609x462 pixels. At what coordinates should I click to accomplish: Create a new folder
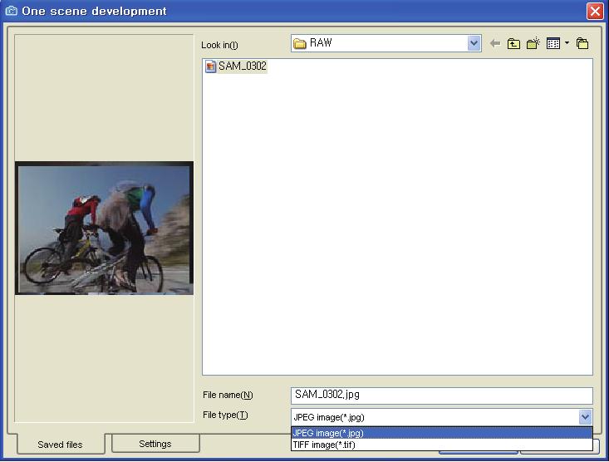click(x=533, y=43)
